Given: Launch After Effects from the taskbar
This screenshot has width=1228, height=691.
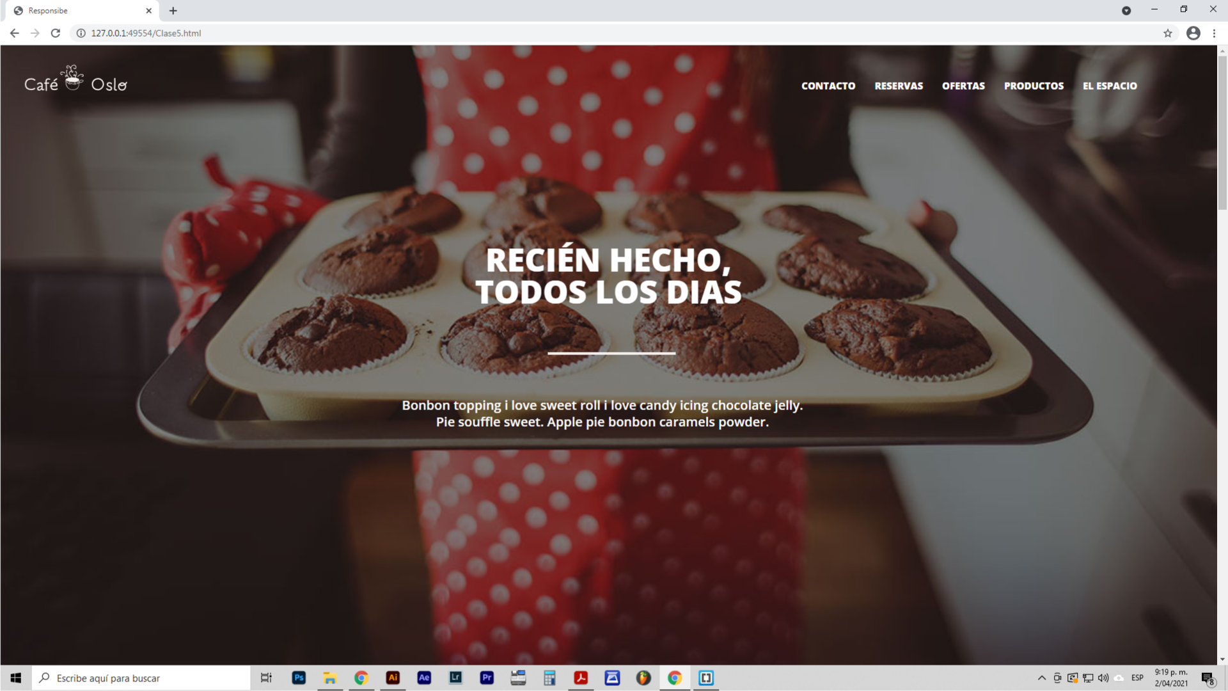Looking at the screenshot, I should (x=424, y=678).
